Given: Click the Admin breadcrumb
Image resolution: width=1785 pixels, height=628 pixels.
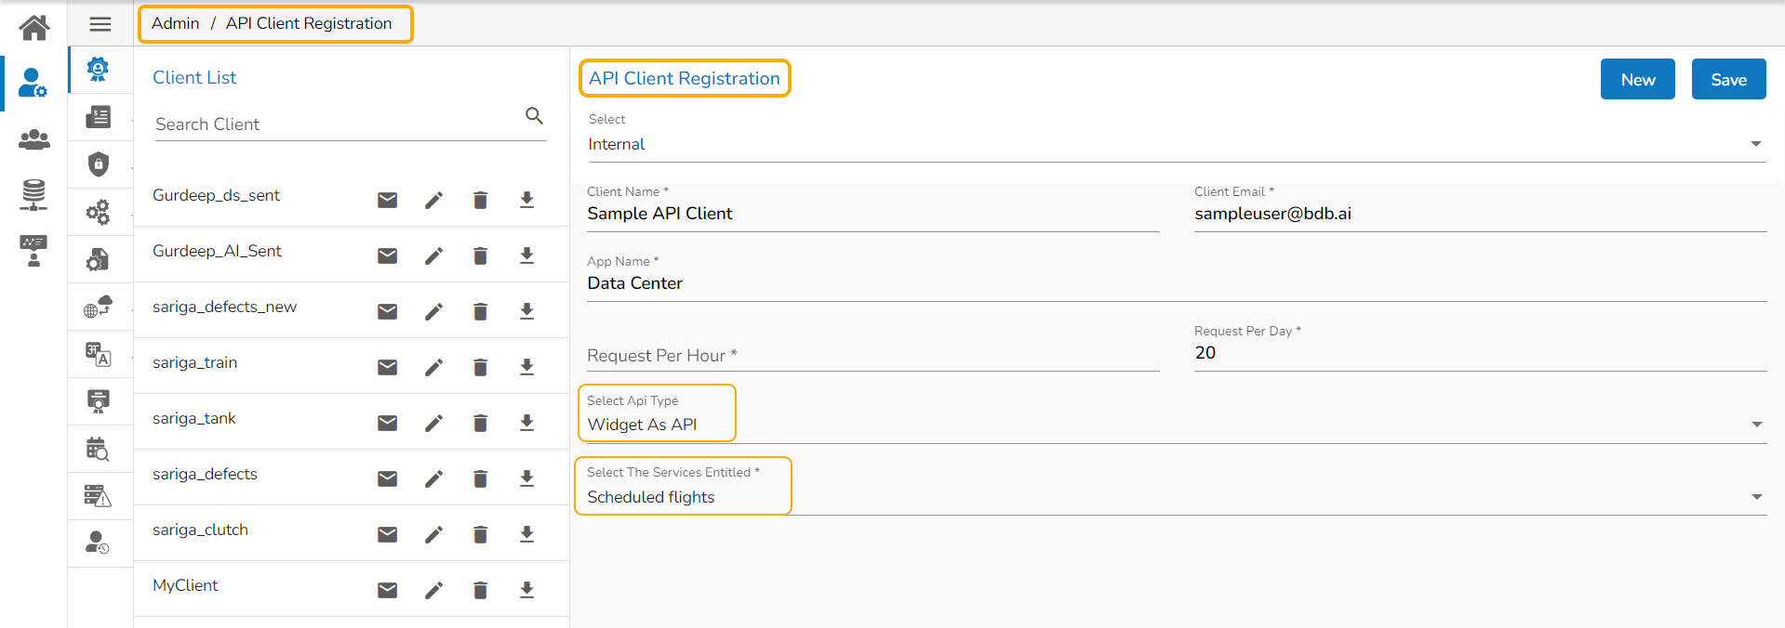Looking at the screenshot, I should pyautogui.click(x=175, y=23).
